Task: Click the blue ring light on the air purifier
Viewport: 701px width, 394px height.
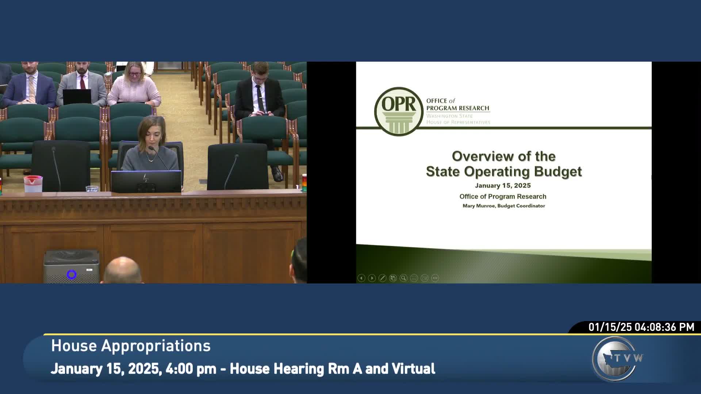Action: click(x=72, y=275)
